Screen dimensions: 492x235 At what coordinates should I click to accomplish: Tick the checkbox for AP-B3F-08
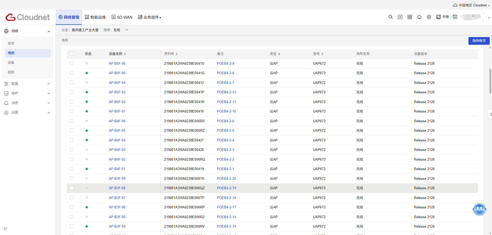[x=71, y=188]
